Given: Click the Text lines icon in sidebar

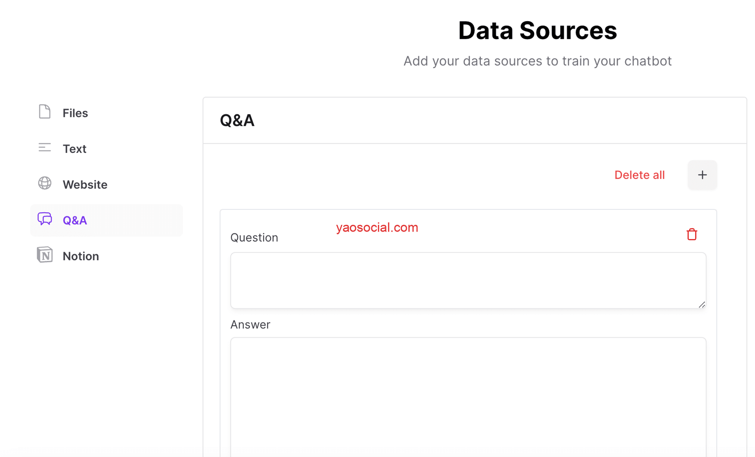Looking at the screenshot, I should point(45,148).
